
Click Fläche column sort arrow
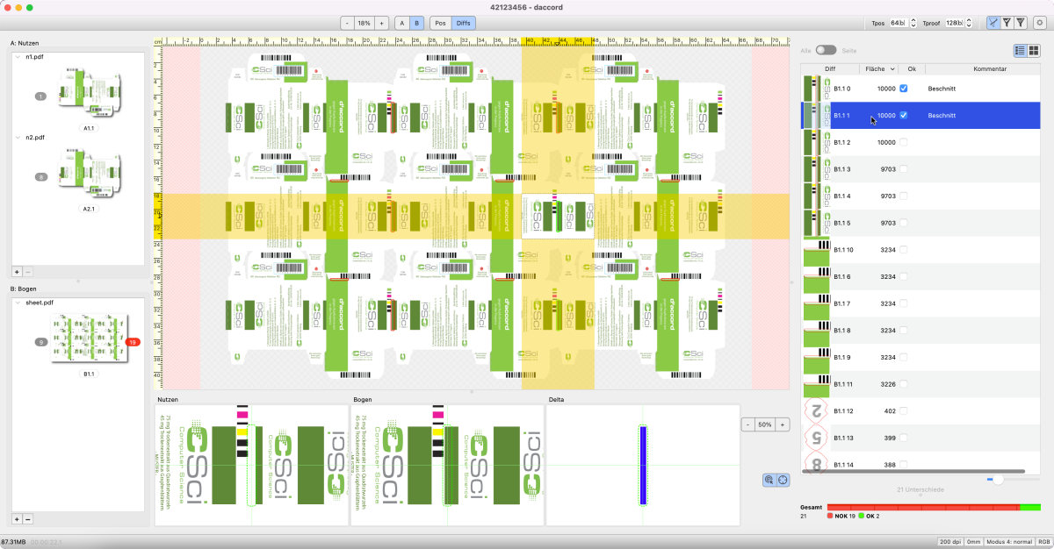[x=893, y=68]
